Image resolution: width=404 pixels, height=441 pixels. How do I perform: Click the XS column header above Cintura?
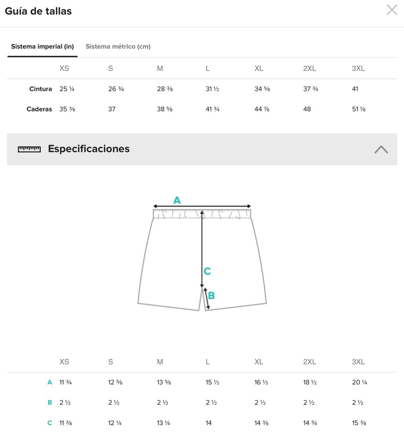tap(64, 69)
